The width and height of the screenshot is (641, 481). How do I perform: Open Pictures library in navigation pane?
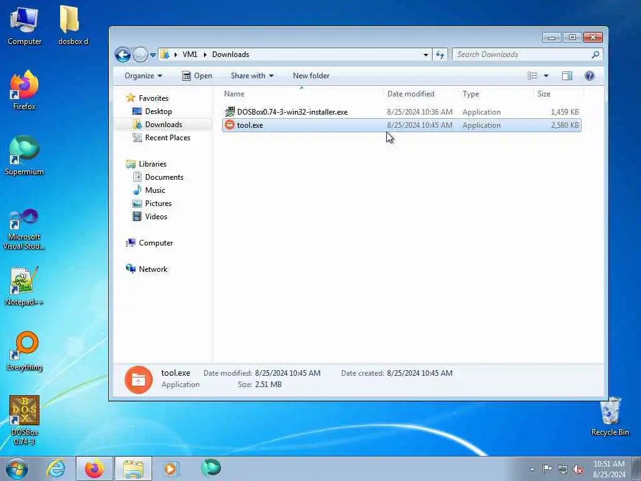(158, 204)
